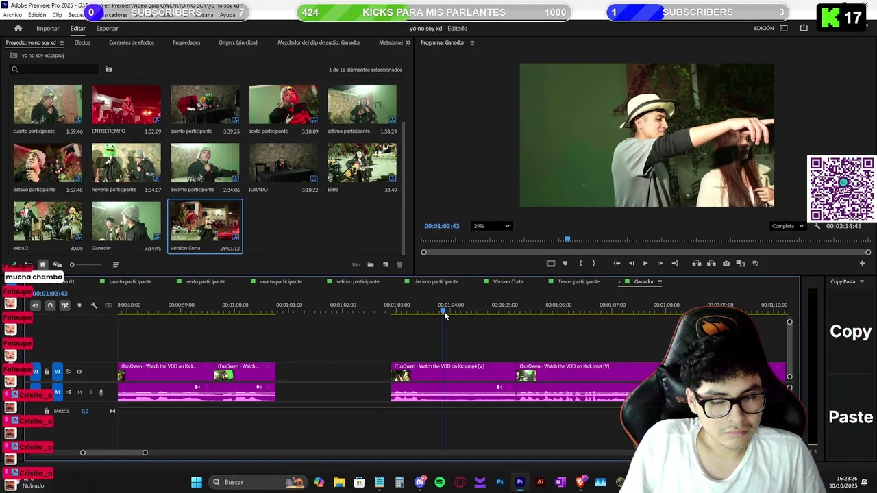The image size is (877, 493).
Task: Click the quick export share icon
Action: tap(804, 28)
